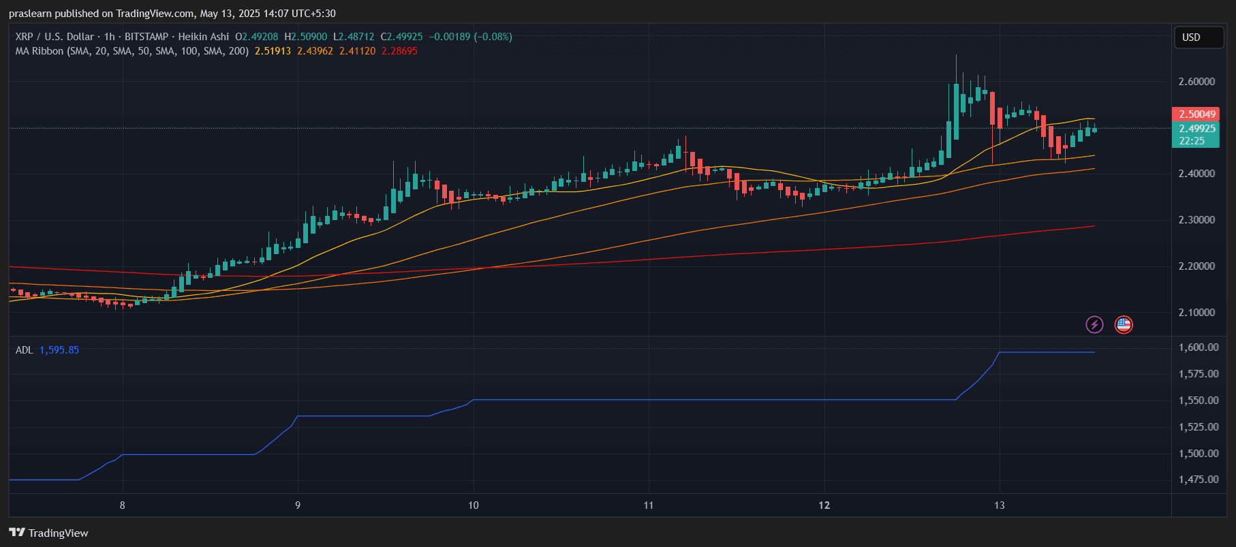Click the 22:25 candle countdown timer
The height and width of the screenshot is (547, 1236).
click(1192, 141)
